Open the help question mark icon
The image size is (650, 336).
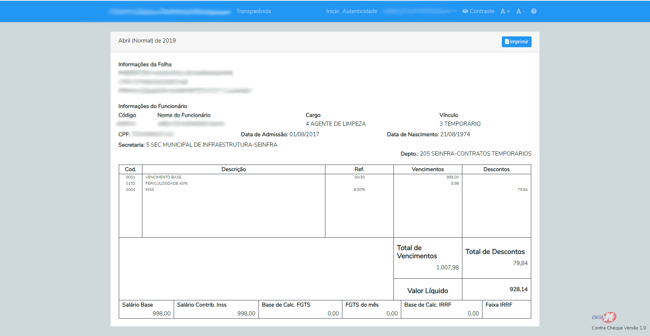[534, 11]
